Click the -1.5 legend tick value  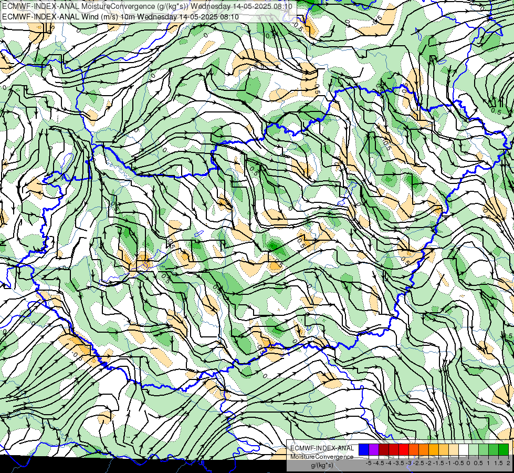click(x=438, y=463)
